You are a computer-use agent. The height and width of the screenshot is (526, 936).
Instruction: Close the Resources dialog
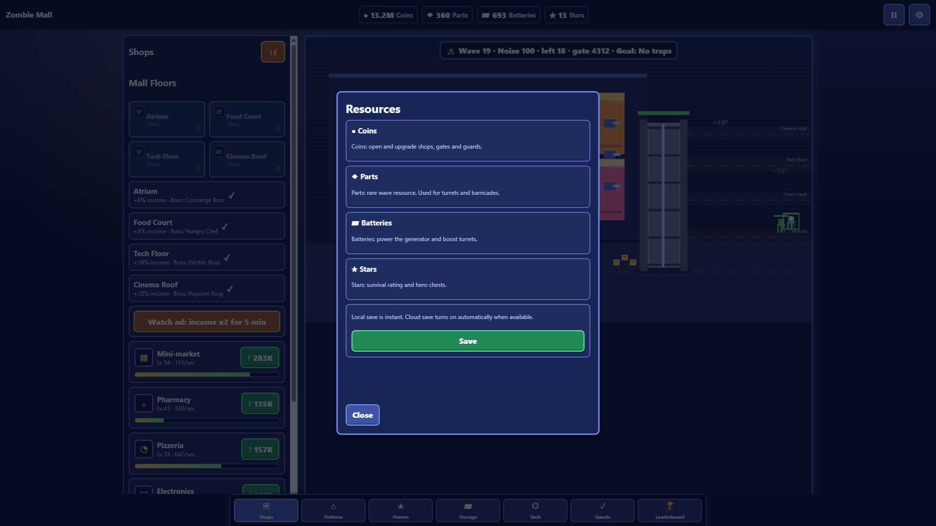click(362, 415)
